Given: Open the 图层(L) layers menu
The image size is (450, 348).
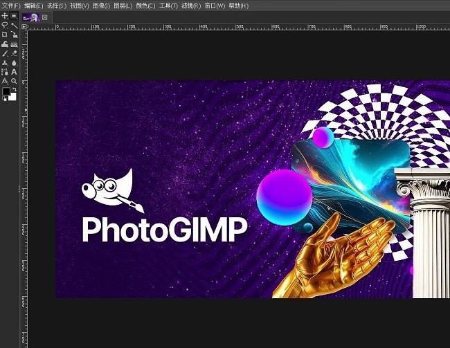Looking at the screenshot, I should [x=123, y=6].
